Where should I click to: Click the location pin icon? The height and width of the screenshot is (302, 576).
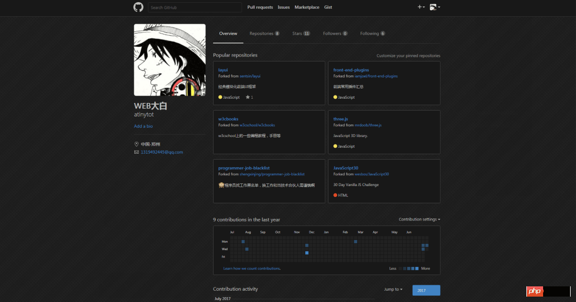click(136, 144)
